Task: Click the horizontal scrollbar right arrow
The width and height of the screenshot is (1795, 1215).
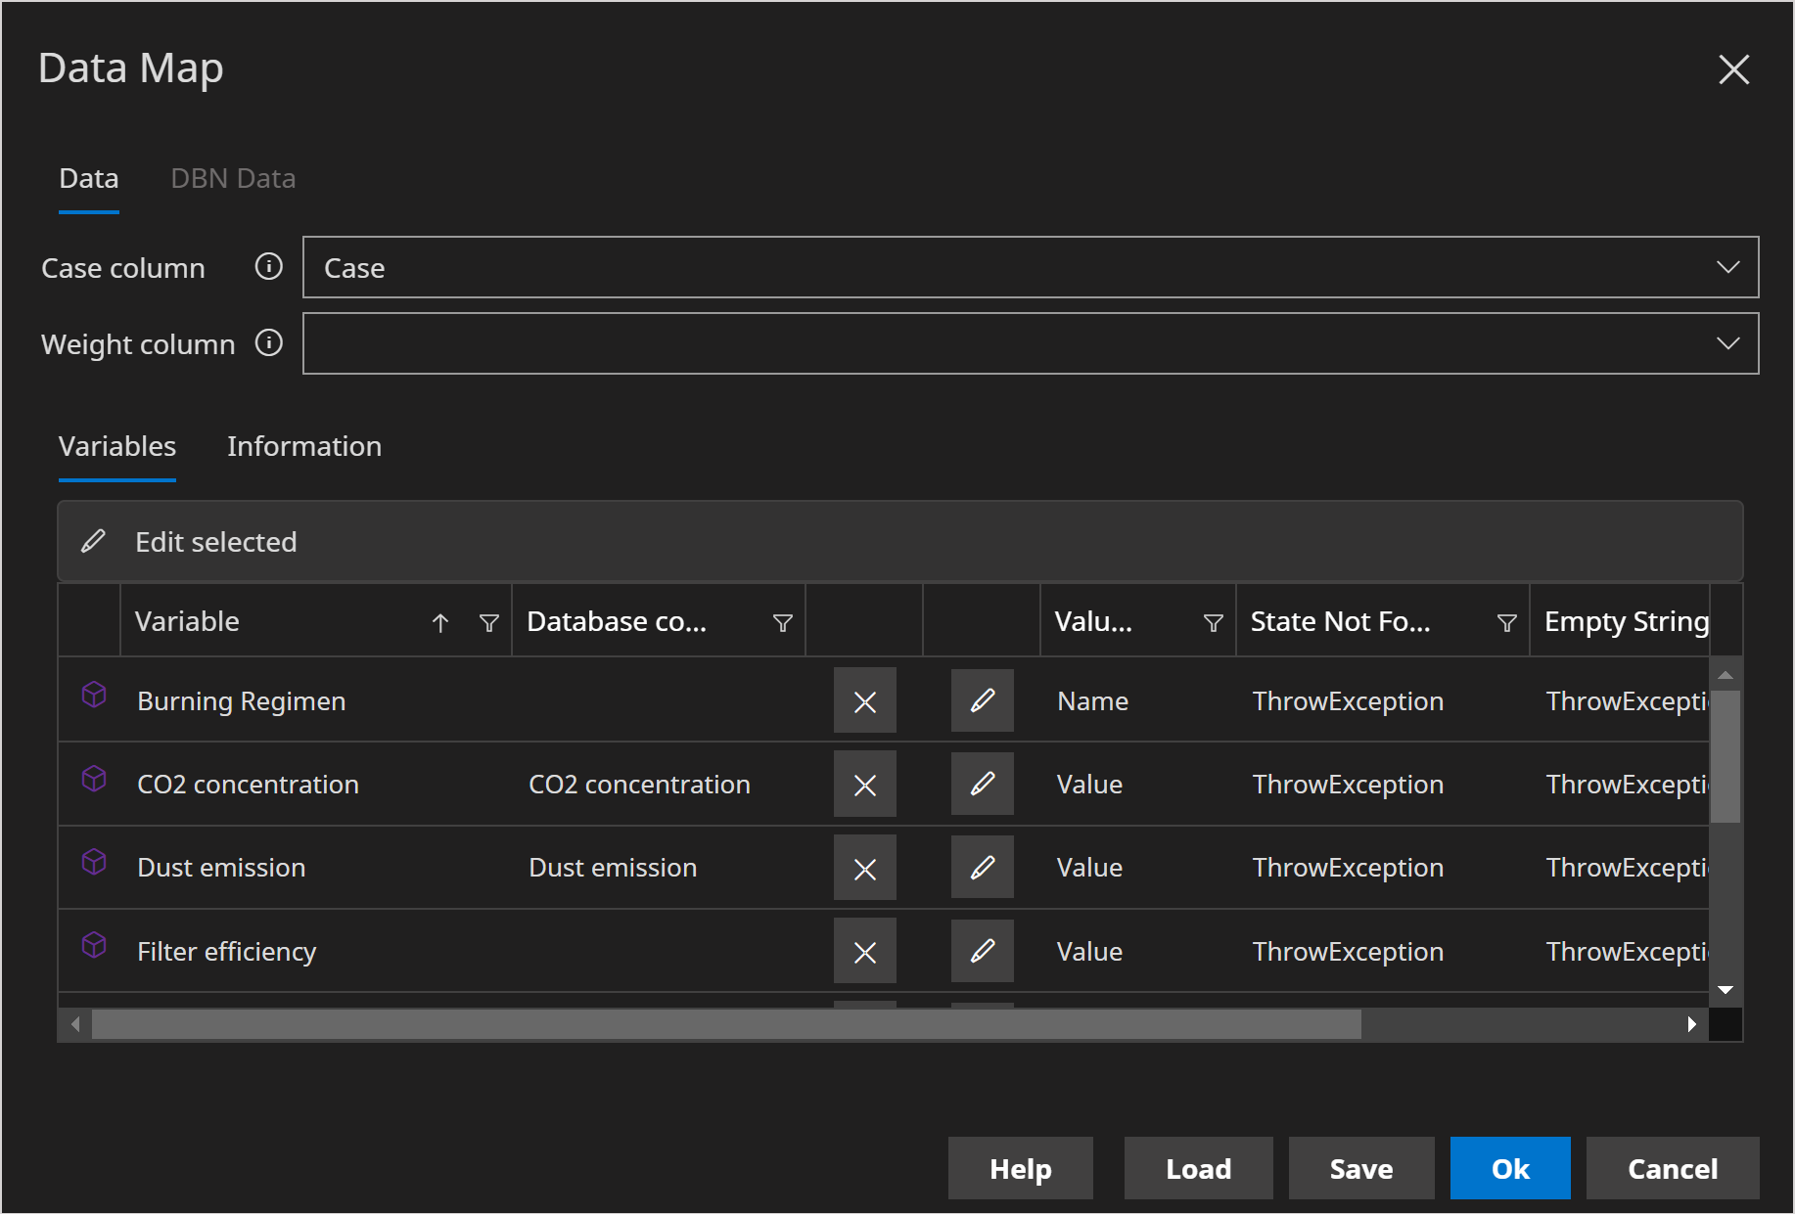Action: (1691, 1024)
